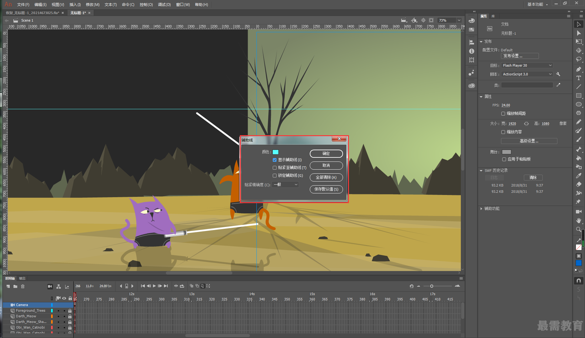
Task: Select the Subselection tool
Action: pyautogui.click(x=579, y=33)
